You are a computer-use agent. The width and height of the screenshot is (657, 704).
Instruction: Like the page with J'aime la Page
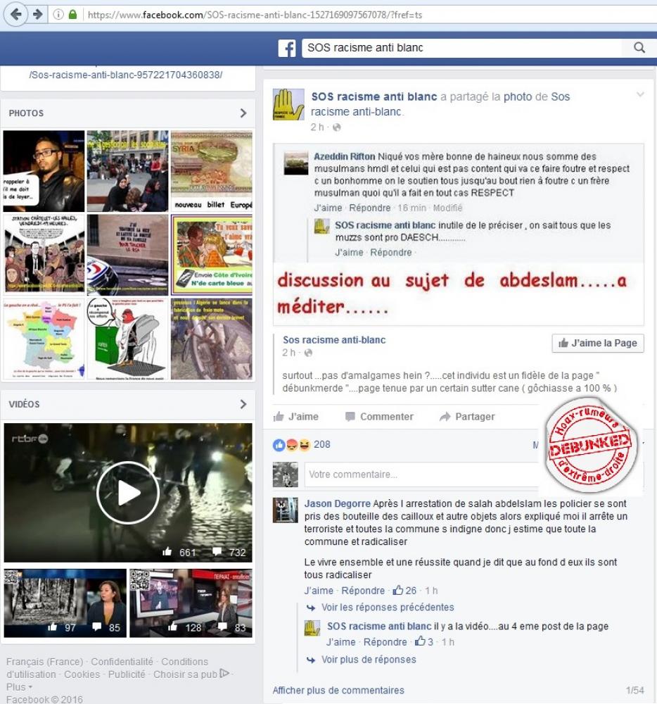[598, 343]
